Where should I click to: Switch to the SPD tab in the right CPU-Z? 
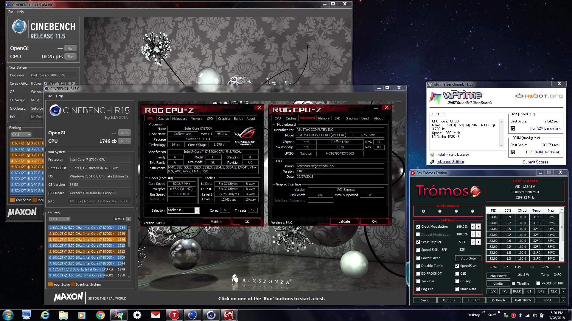click(x=337, y=118)
